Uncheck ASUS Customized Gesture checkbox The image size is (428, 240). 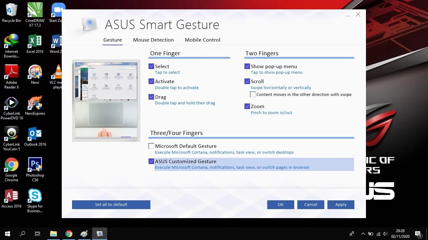coord(151,161)
